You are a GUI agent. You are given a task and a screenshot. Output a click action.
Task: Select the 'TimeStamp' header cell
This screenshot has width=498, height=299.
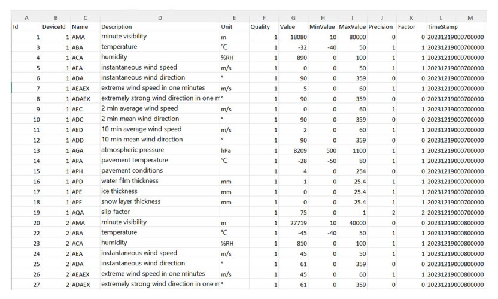click(x=441, y=27)
